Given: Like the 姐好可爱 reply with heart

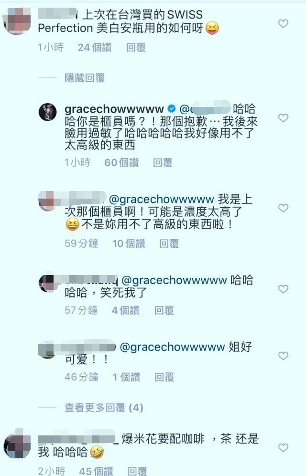Looking at the screenshot, I should (283, 356).
